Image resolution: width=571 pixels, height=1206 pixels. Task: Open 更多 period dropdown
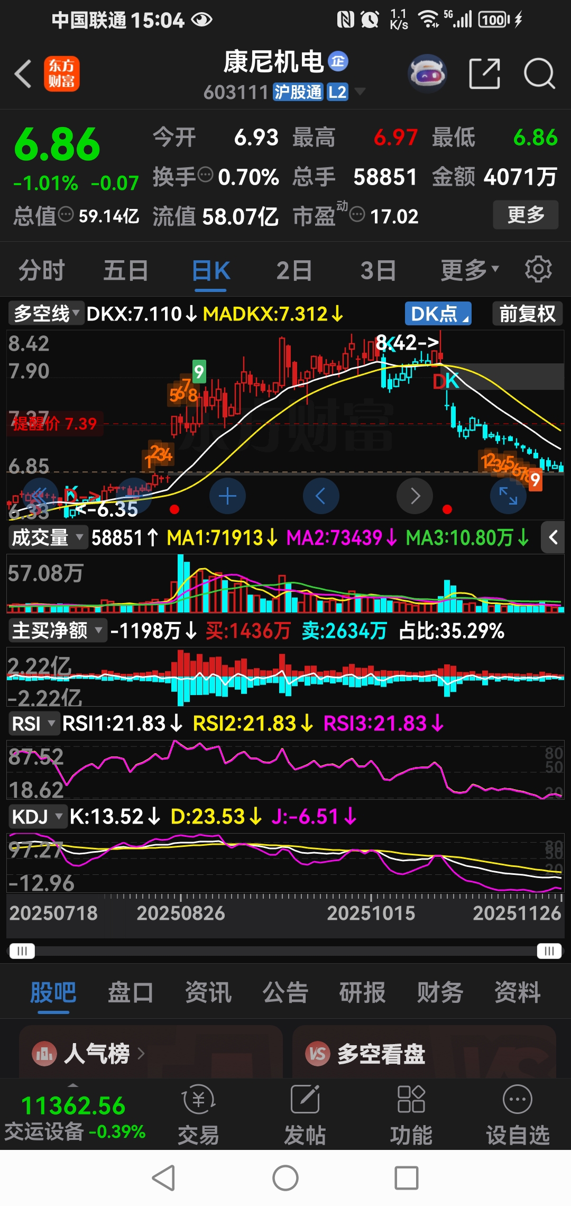(469, 270)
